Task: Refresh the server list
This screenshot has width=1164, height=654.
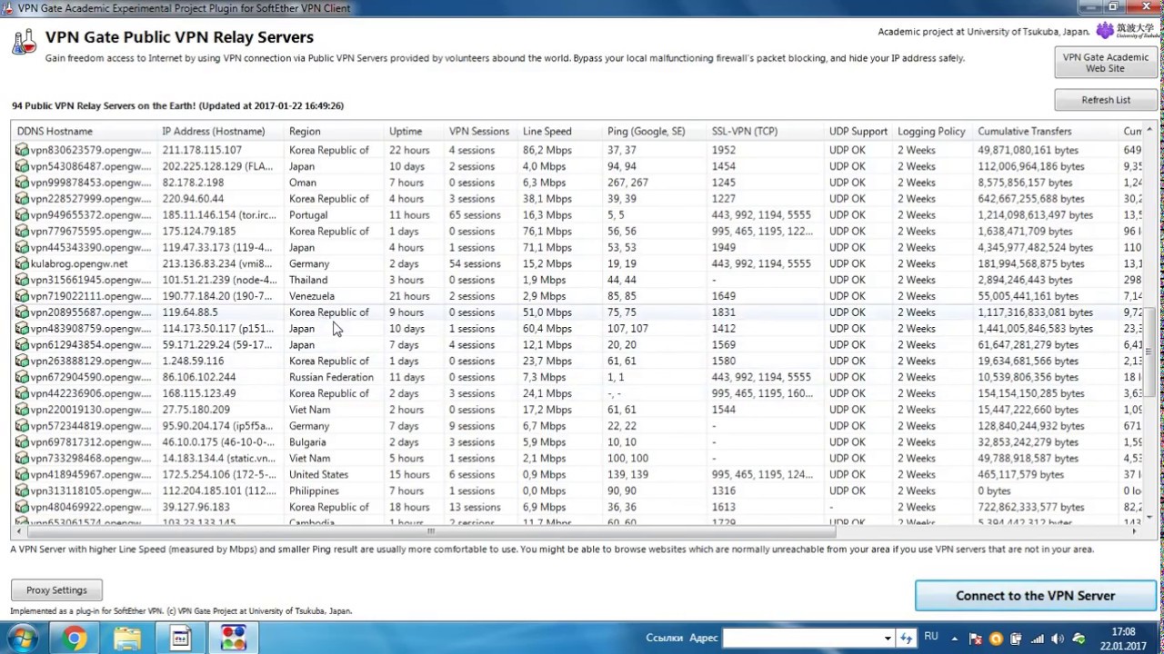Action: pos(1106,100)
